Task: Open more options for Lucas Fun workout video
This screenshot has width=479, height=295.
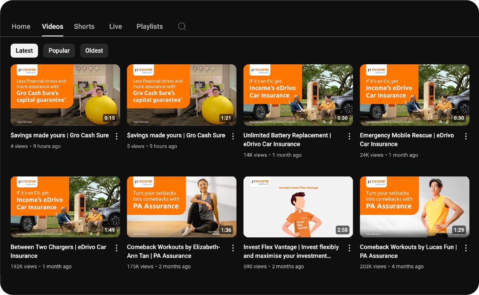Action: click(466, 248)
